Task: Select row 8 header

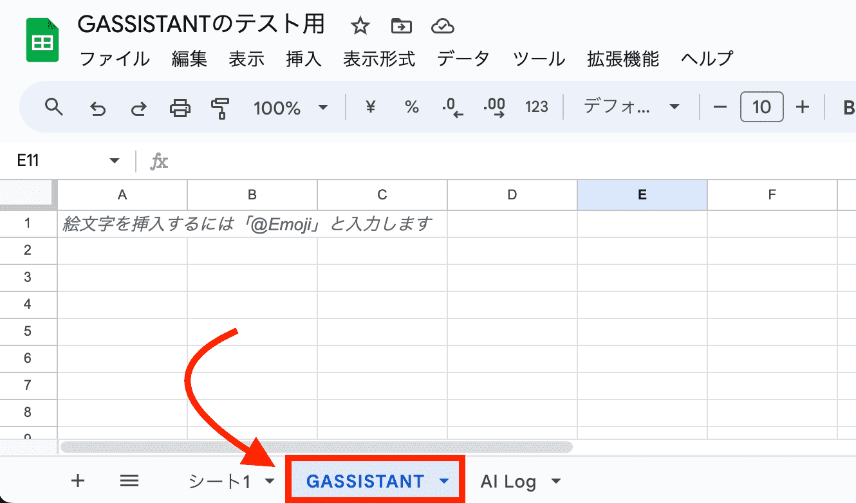Action: point(28,412)
